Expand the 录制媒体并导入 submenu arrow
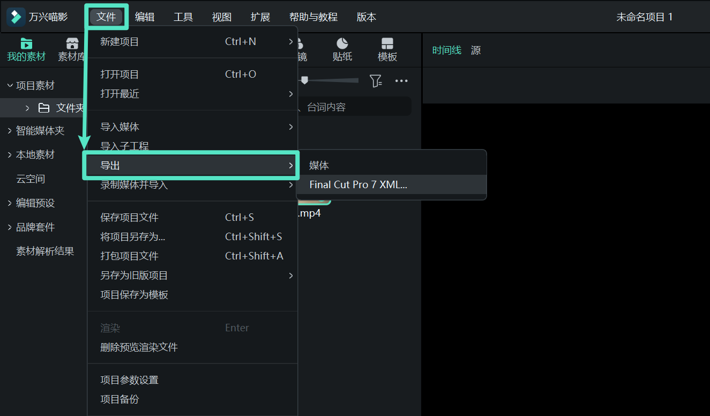The width and height of the screenshot is (710, 416). [x=291, y=185]
